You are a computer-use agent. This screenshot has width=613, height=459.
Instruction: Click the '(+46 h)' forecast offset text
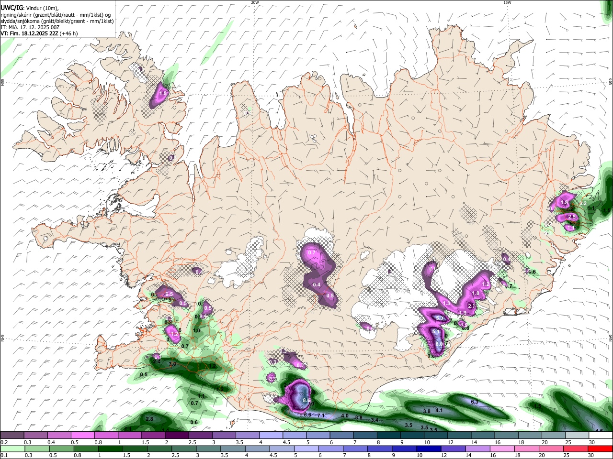[x=69, y=33]
